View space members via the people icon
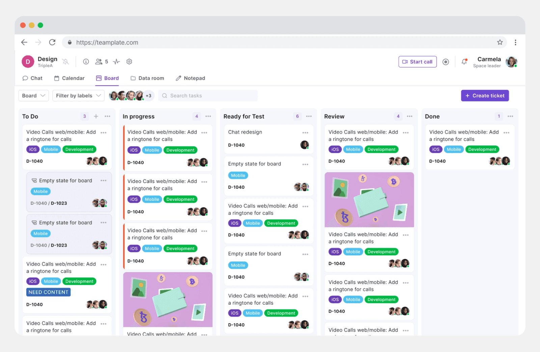 tap(99, 61)
